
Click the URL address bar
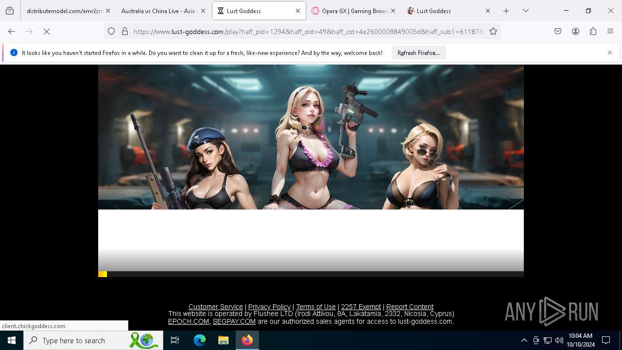tap(309, 31)
